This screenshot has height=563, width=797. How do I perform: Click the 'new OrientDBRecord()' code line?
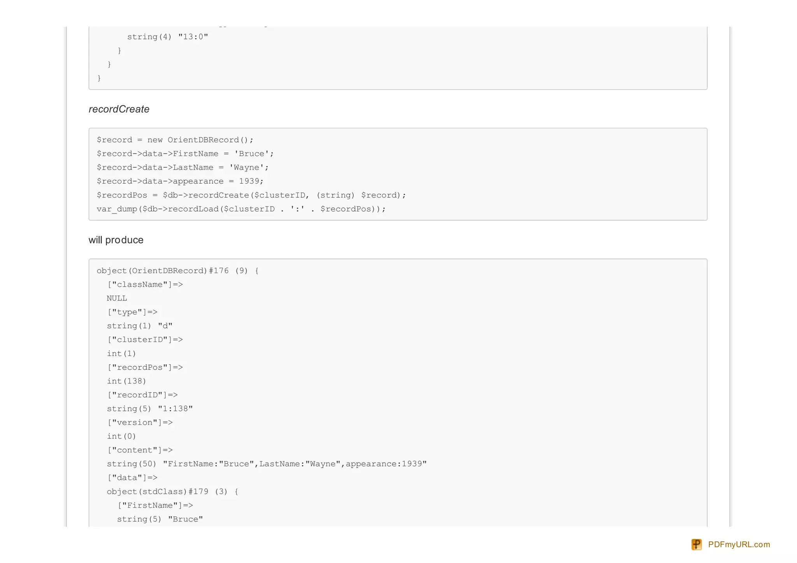(175, 140)
